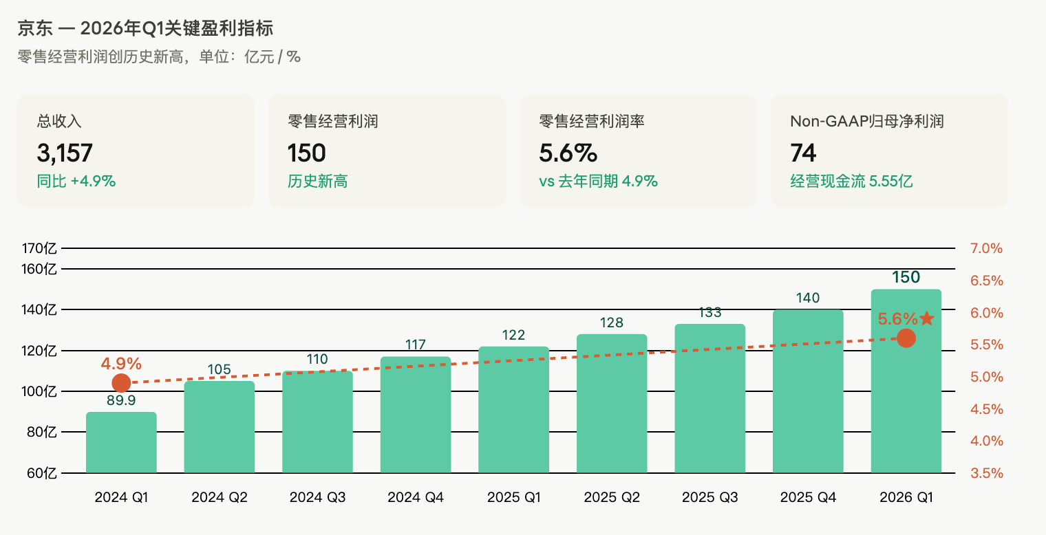Click the 2024 Q4 bar labeled 117
The height and width of the screenshot is (535, 1046).
416,415
